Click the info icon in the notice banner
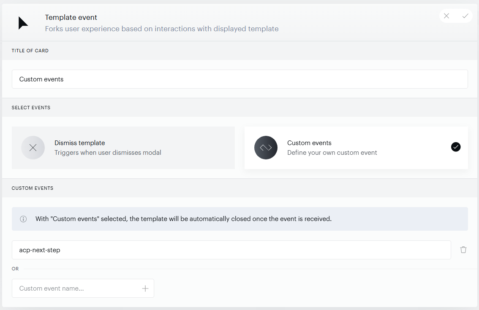Viewport: 479px width, 310px height. [x=23, y=219]
